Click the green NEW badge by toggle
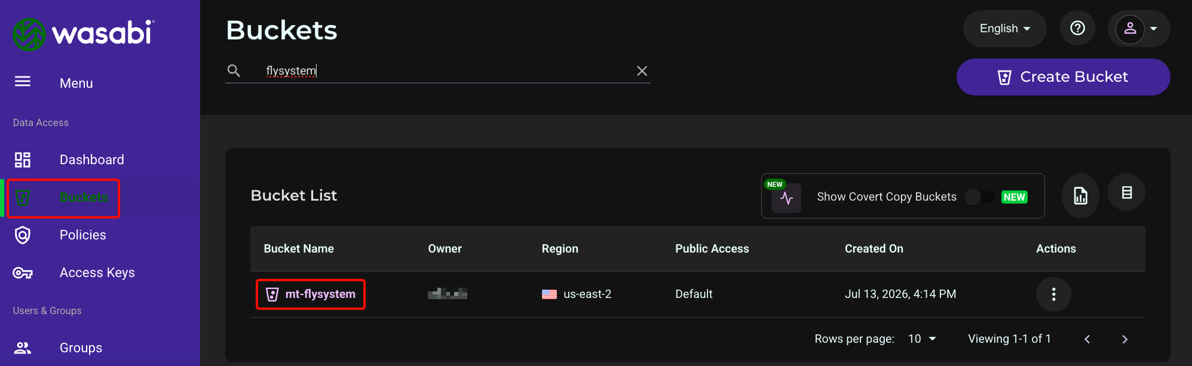 coord(1015,197)
